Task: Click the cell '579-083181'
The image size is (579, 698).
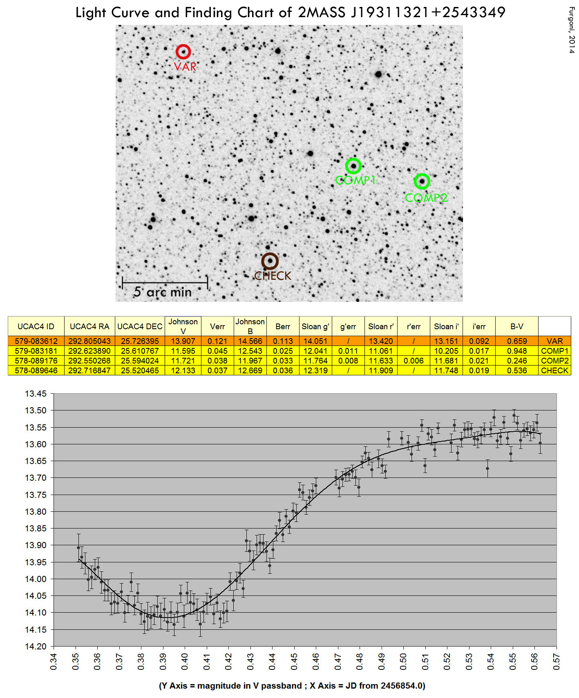Action: 36,351
